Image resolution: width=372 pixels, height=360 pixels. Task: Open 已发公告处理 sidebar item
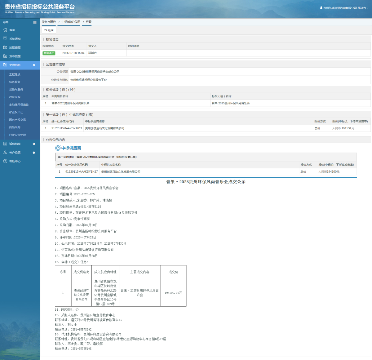[17, 135]
